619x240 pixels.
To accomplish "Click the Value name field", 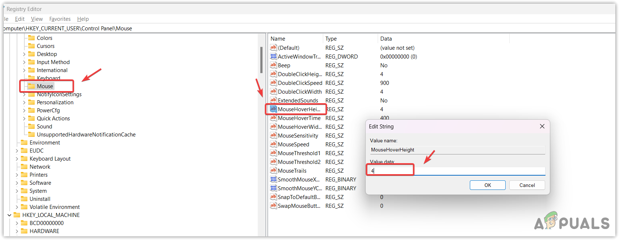I will (457, 150).
